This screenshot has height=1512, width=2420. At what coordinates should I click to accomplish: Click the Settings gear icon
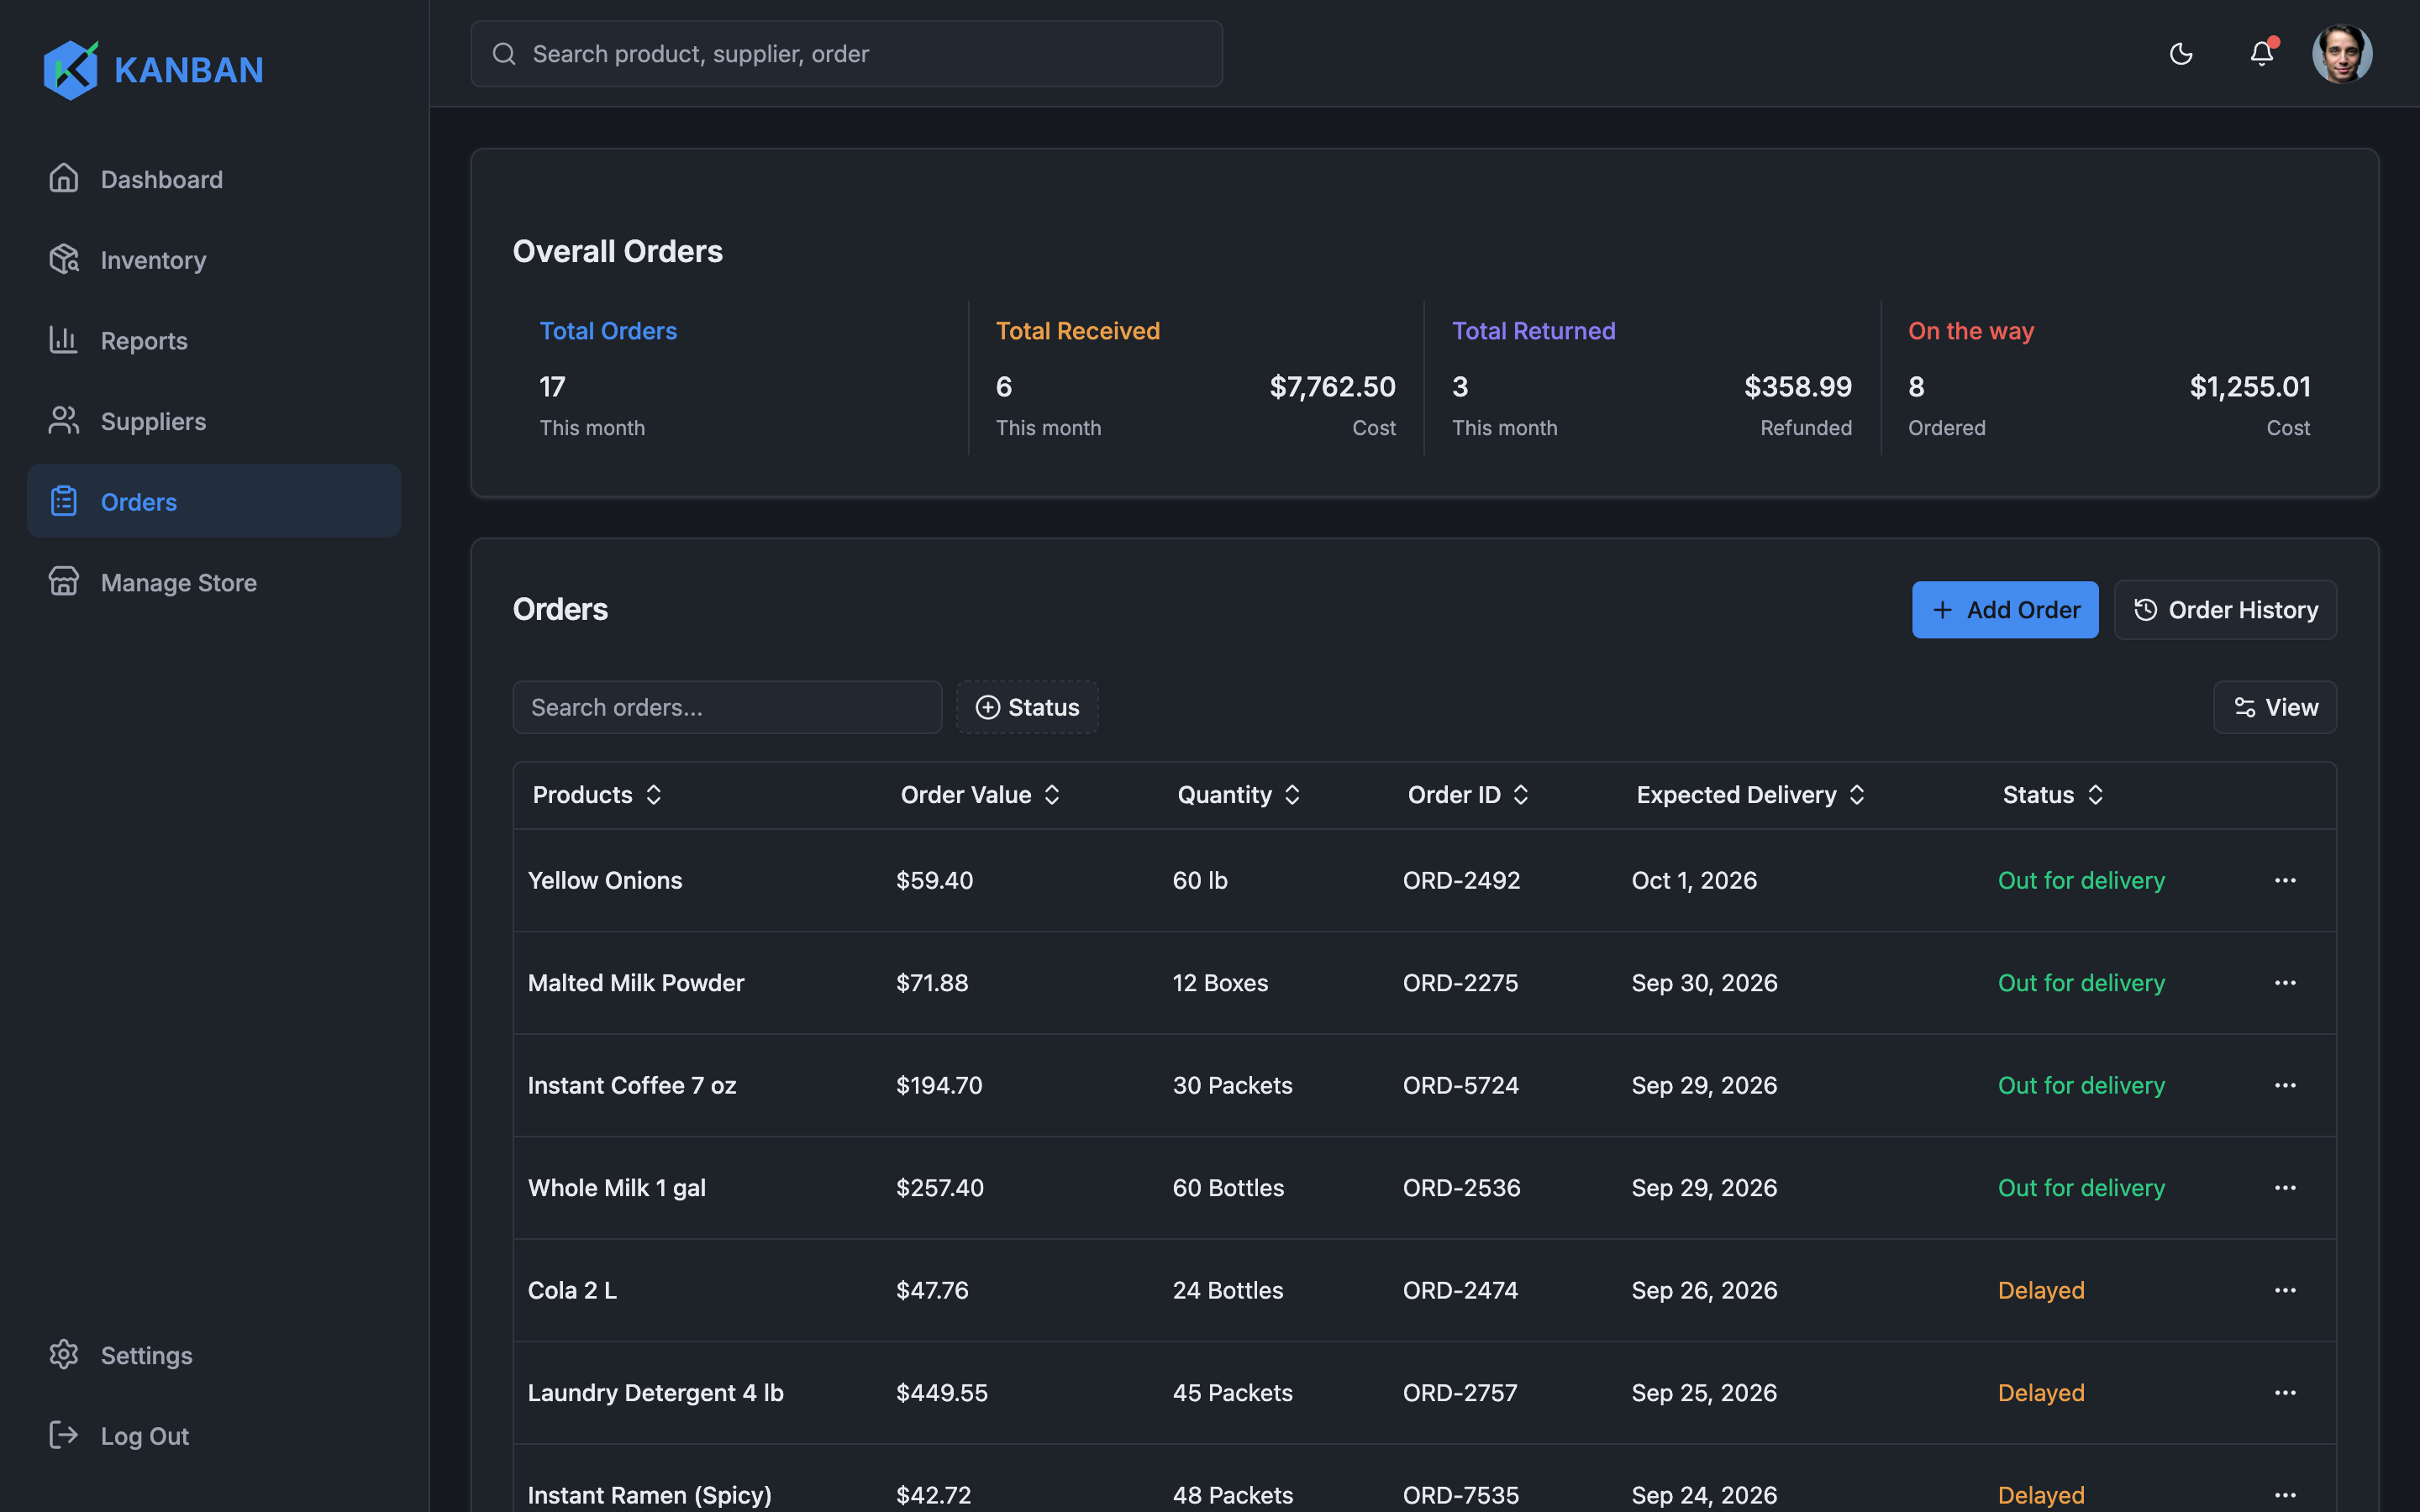click(x=64, y=1354)
